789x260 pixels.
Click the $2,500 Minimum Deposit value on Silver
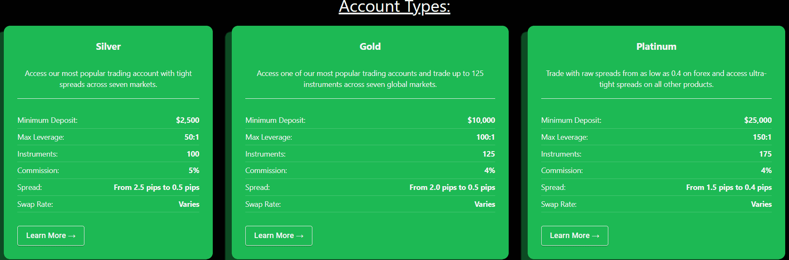tap(188, 120)
